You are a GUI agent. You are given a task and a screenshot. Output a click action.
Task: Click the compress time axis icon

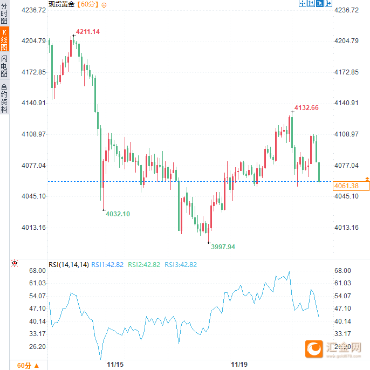tap(311, 4)
